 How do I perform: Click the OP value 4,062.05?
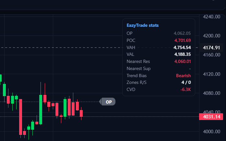pos(182,33)
